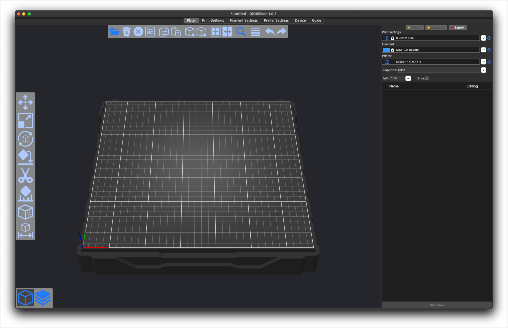Open the Arrange objects icon
Screen dimensions: 508x328
[150, 31]
